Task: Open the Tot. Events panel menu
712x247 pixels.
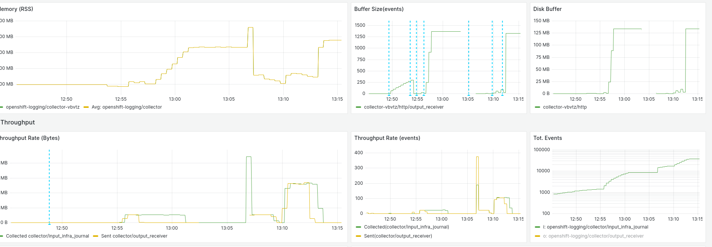Action: [548, 138]
